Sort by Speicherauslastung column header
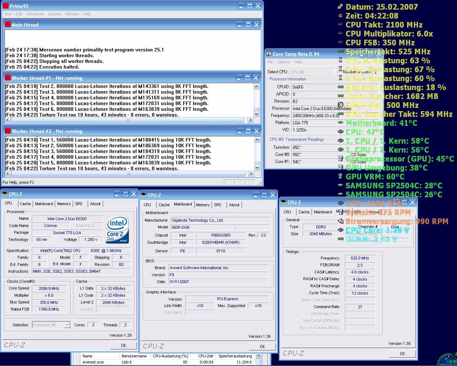The image size is (457, 366). 235,356
